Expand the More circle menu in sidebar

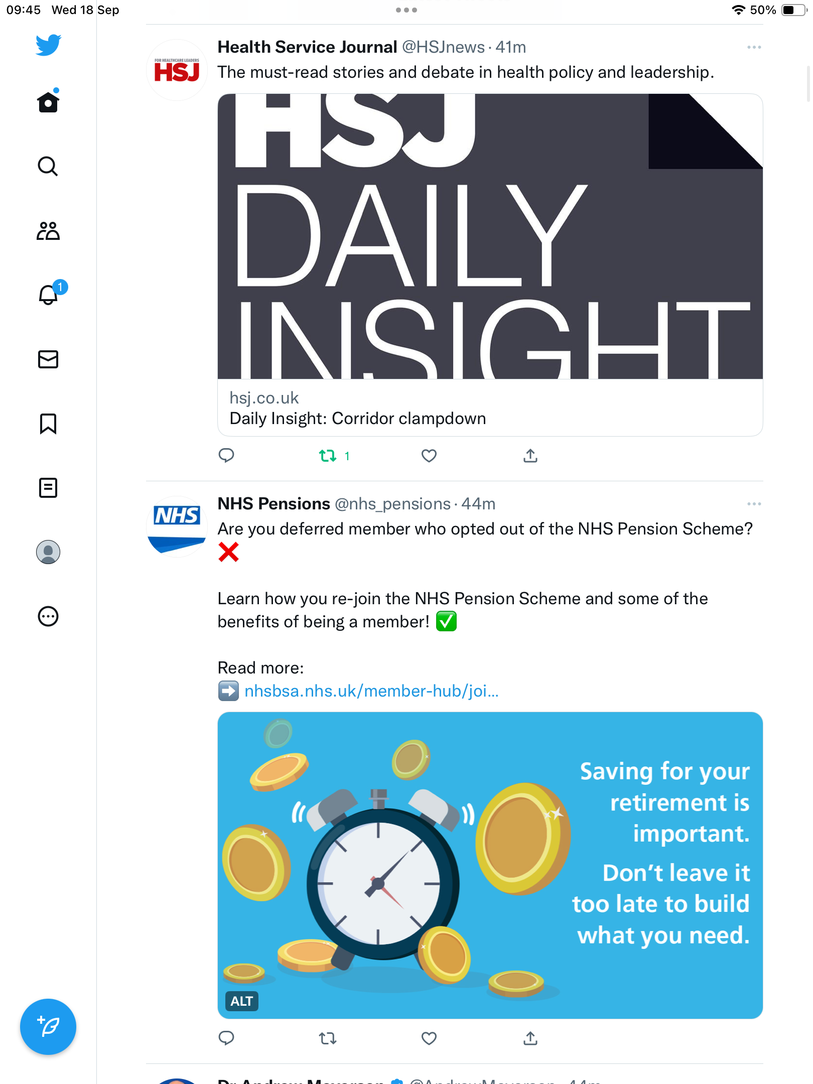[x=48, y=616]
